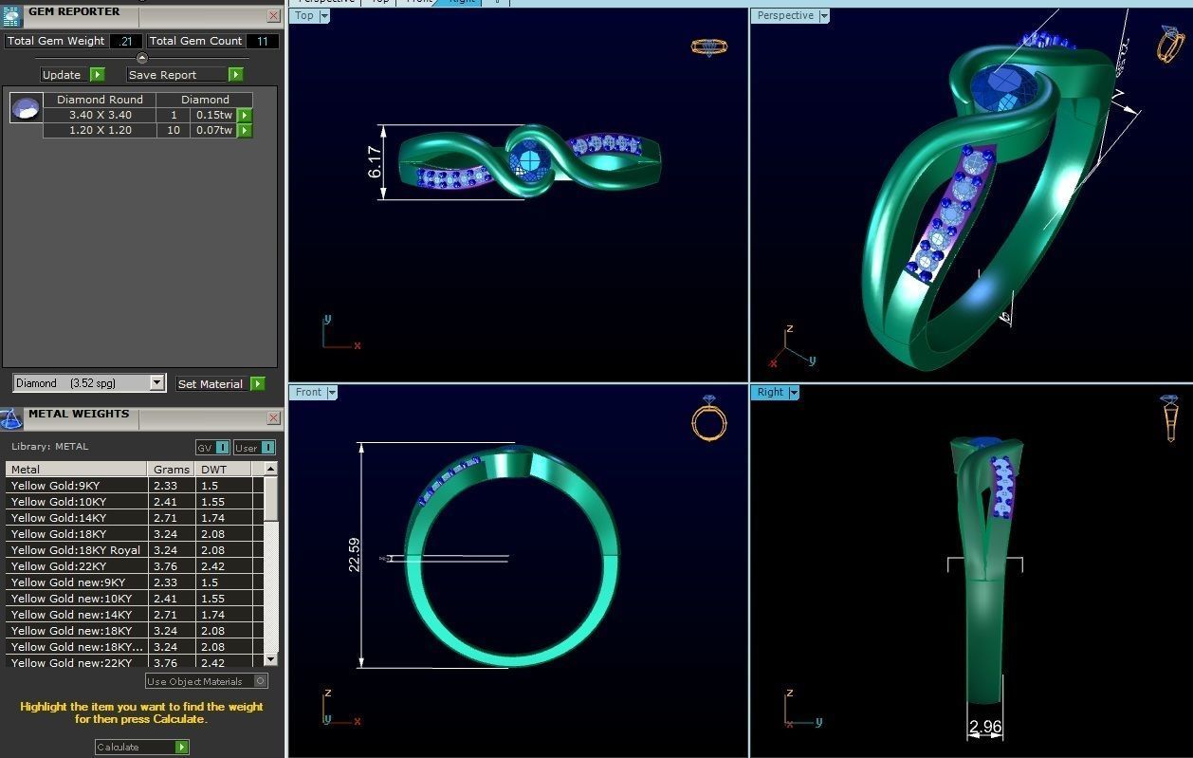Click the Top viewport ring thumbnail icon
Viewport: 1193px width, 758px height.
tap(709, 46)
